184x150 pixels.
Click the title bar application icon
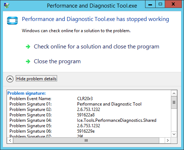(x=7, y=5)
